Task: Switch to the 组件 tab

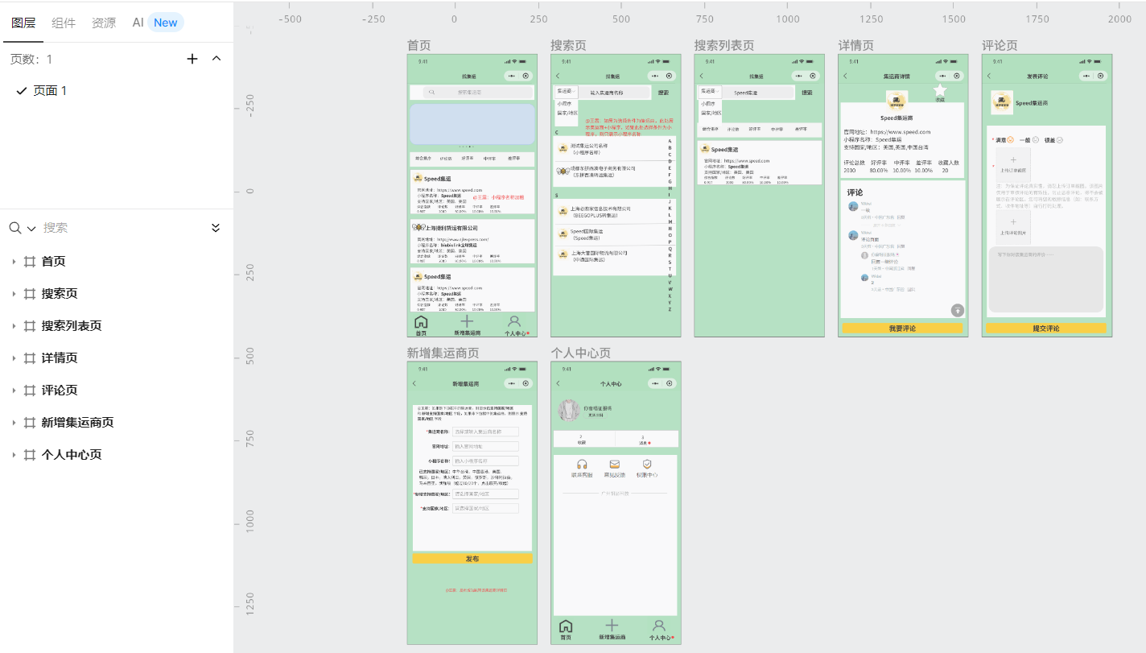Action: tap(64, 23)
